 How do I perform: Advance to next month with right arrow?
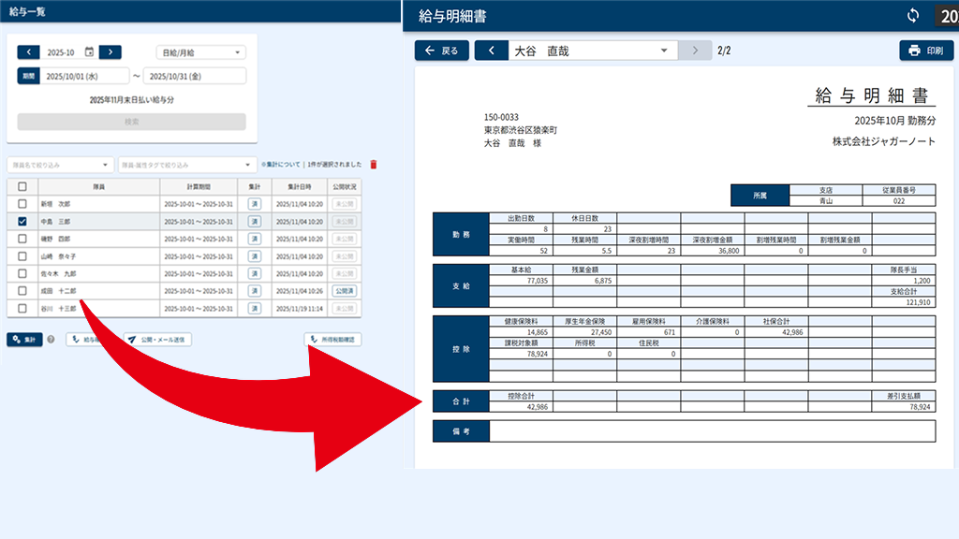point(111,52)
